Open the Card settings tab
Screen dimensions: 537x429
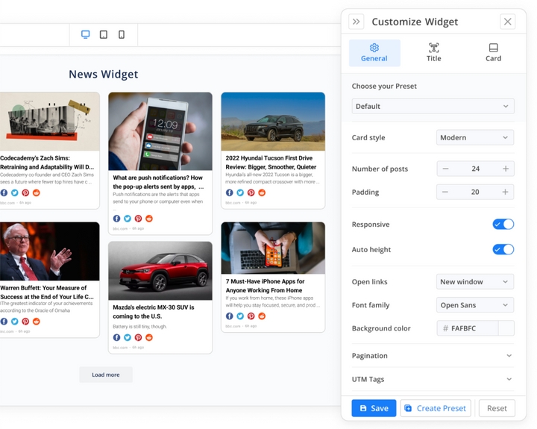click(493, 53)
